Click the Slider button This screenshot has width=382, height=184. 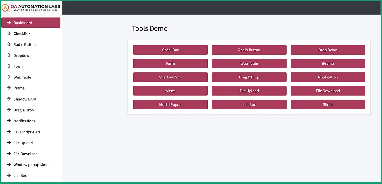click(x=328, y=104)
